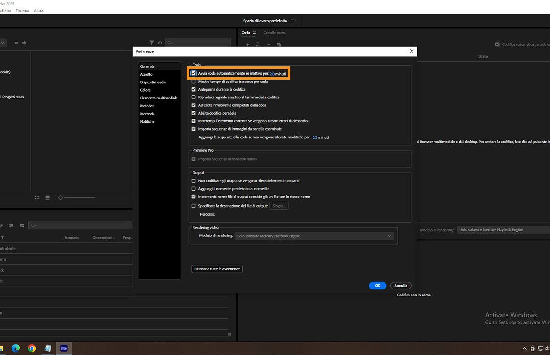Screen dimensions: 550x355
Task: Open output settings icon in Coda toolbar
Action: pyautogui.click(x=258, y=44)
